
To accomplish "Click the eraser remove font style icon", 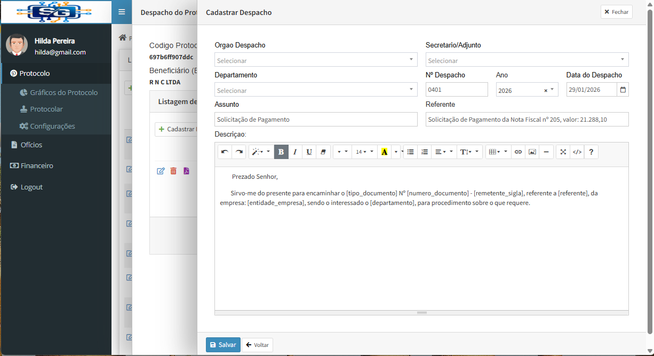I will click(x=323, y=152).
